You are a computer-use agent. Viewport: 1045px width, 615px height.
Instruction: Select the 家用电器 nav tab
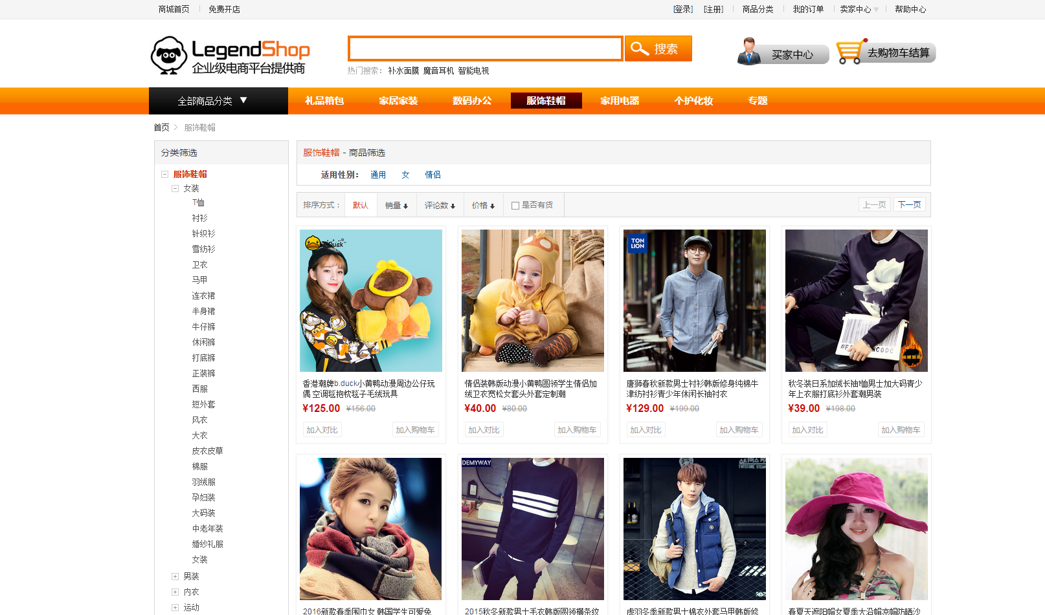pyautogui.click(x=620, y=101)
